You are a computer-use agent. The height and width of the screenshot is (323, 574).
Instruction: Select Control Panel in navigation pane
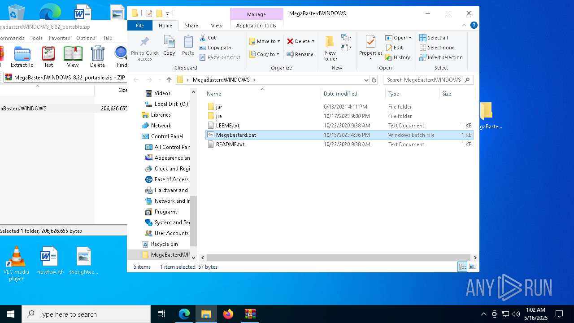pos(167,136)
